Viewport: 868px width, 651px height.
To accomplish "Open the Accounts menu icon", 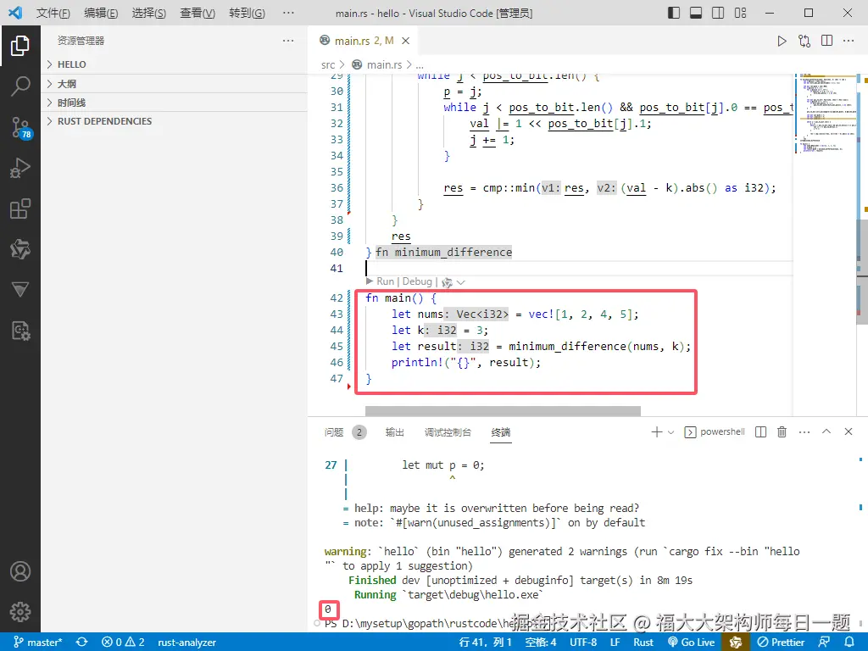I will click(x=20, y=571).
